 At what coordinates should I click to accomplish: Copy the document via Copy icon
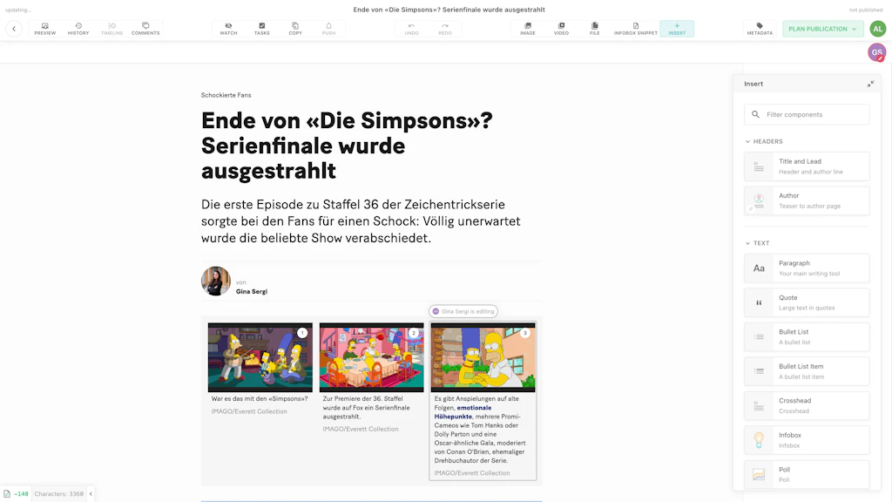[x=295, y=29]
